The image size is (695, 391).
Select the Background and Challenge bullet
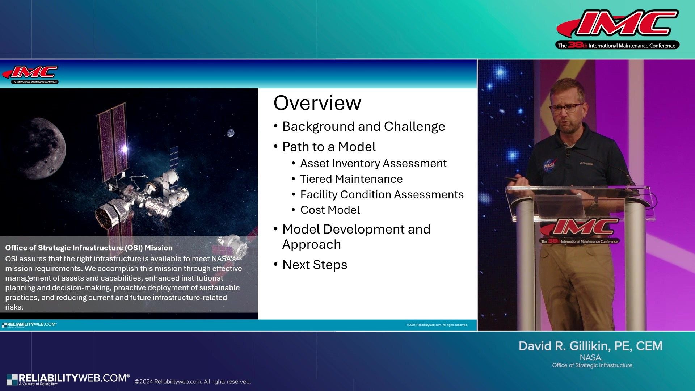pyautogui.click(x=363, y=126)
